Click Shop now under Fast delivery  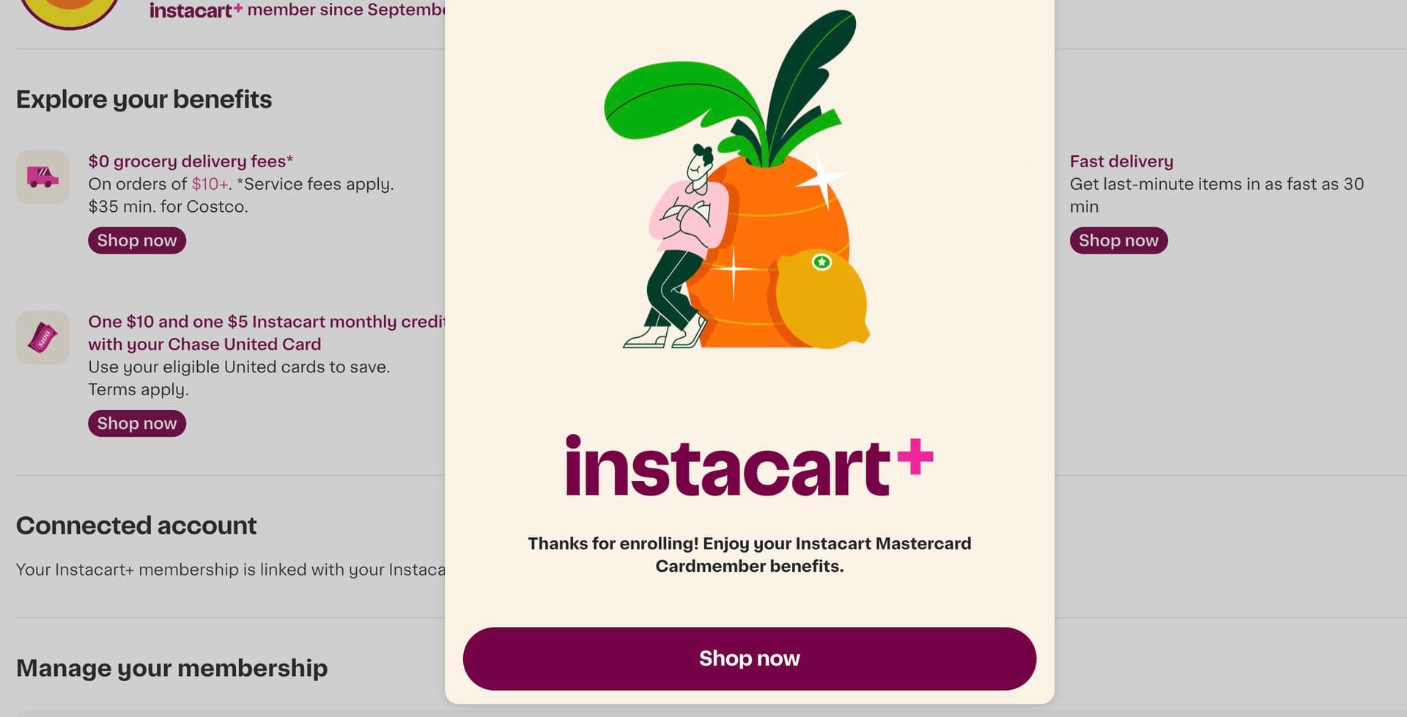click(1118, 240)
